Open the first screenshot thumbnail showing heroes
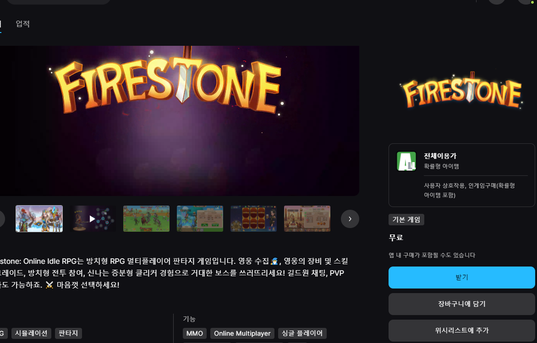 [39, 218]
